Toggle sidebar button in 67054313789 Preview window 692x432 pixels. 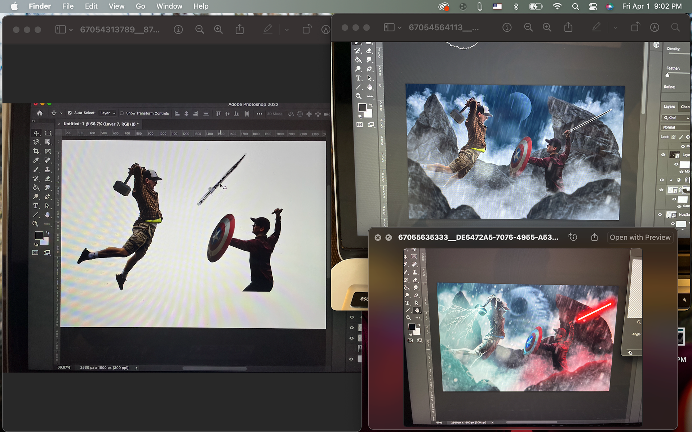61,30
